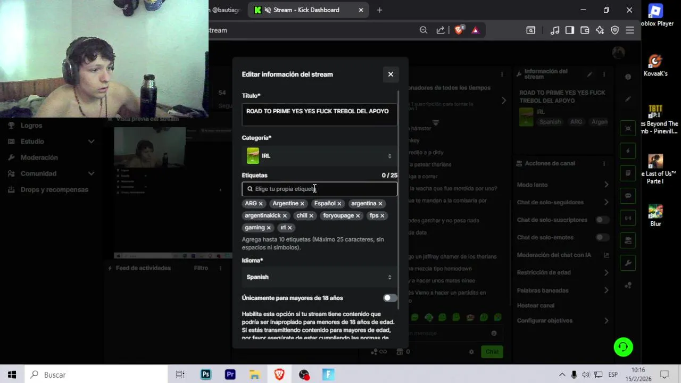Click the chat bubble icon in right sidebar
The image size is (681, 383).
[628, 196]
